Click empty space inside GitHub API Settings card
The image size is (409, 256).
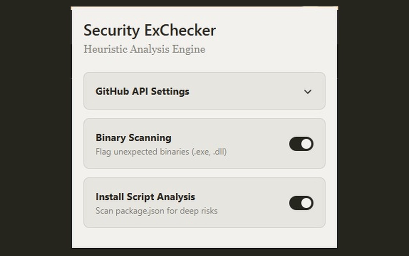[246, 91]
